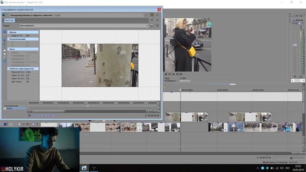Save the preset with the floppy icon
This screenshot has width=306, height=172.
[152, 25]
